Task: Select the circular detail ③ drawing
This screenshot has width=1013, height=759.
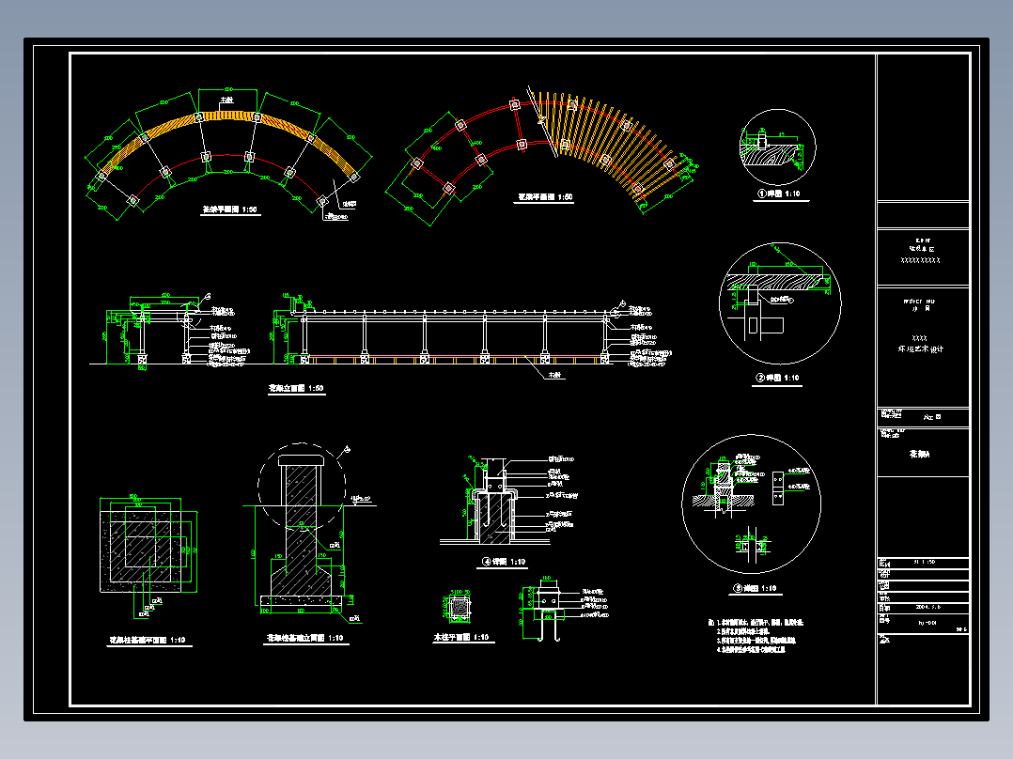Action: point(752,503)
